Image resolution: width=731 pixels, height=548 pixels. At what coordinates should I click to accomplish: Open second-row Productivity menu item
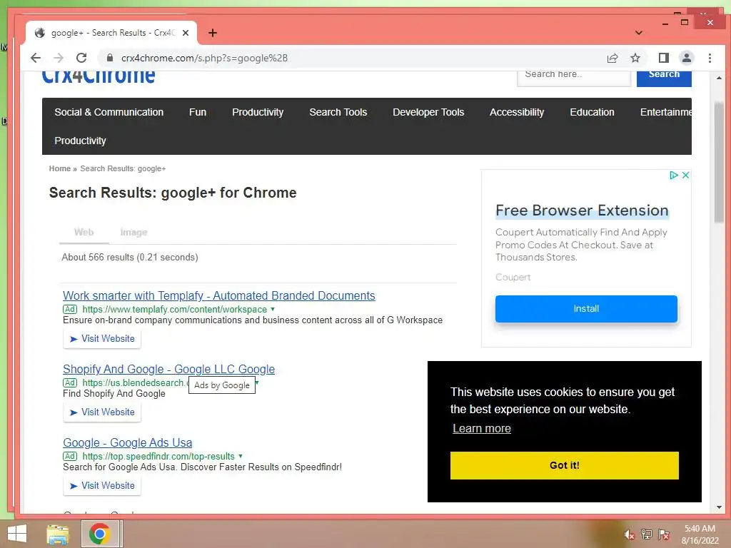coord(80,141)
